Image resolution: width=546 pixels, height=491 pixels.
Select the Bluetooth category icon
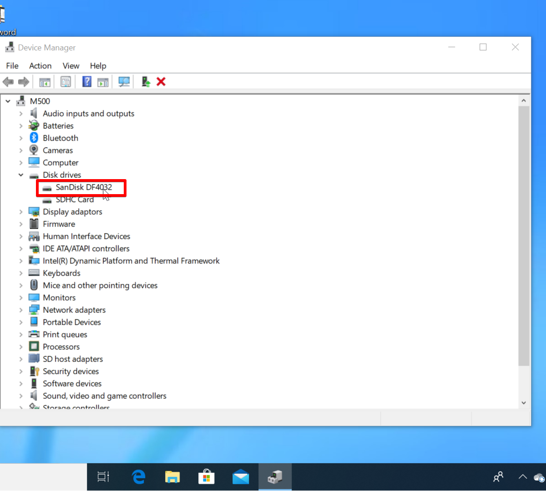34,138
